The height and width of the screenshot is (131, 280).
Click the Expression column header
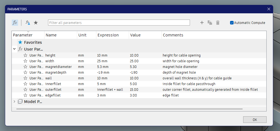coord(112,35)
